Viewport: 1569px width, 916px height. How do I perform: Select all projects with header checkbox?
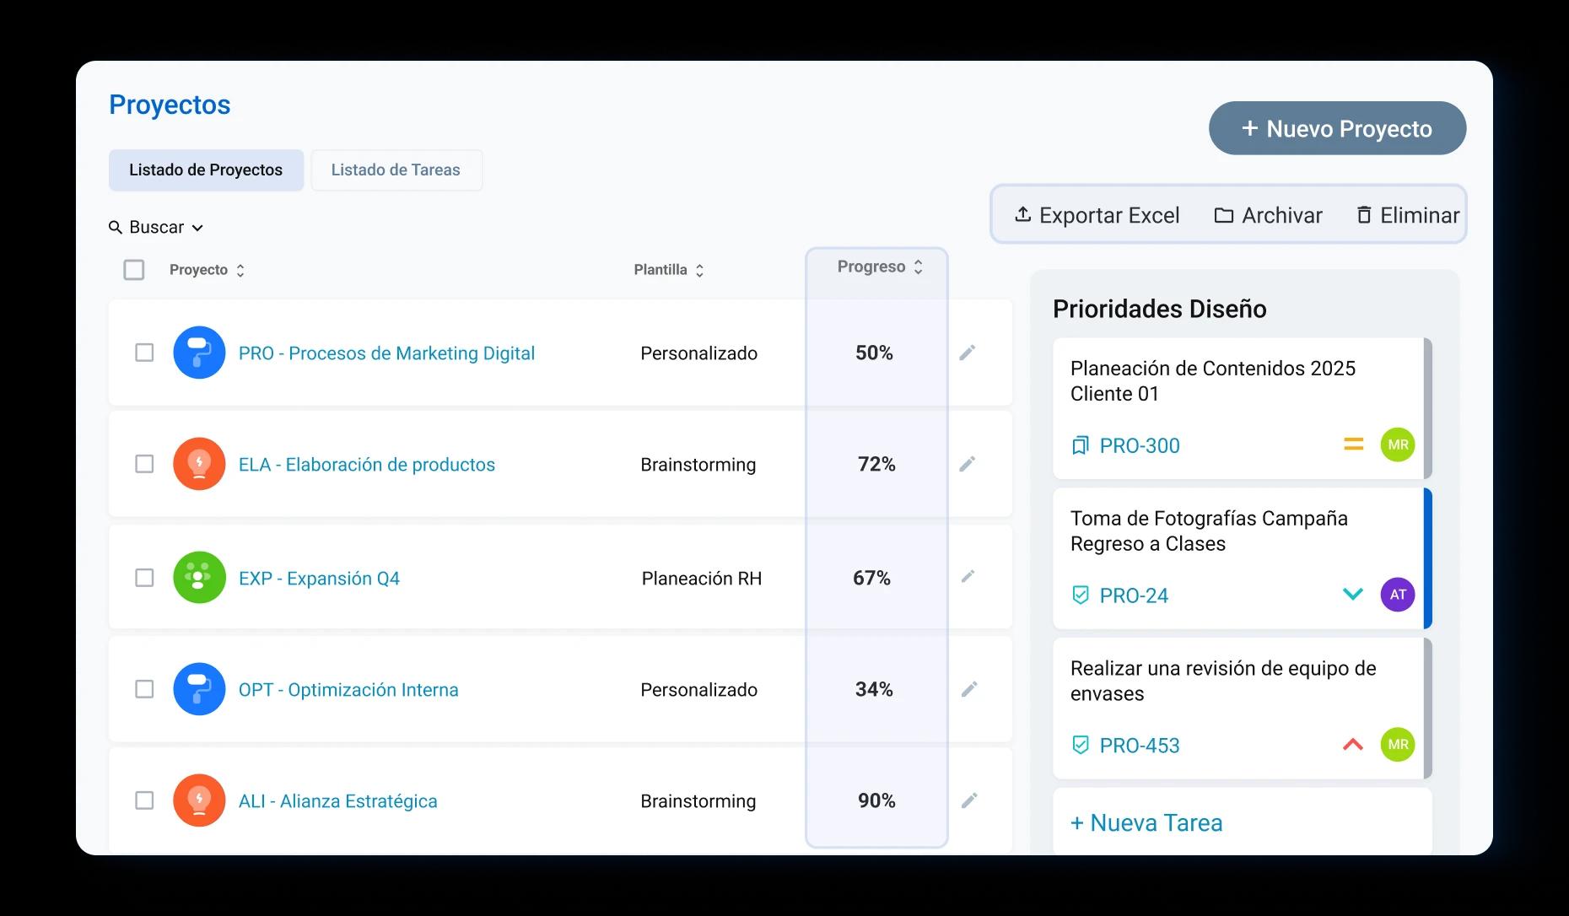[134, 270]
